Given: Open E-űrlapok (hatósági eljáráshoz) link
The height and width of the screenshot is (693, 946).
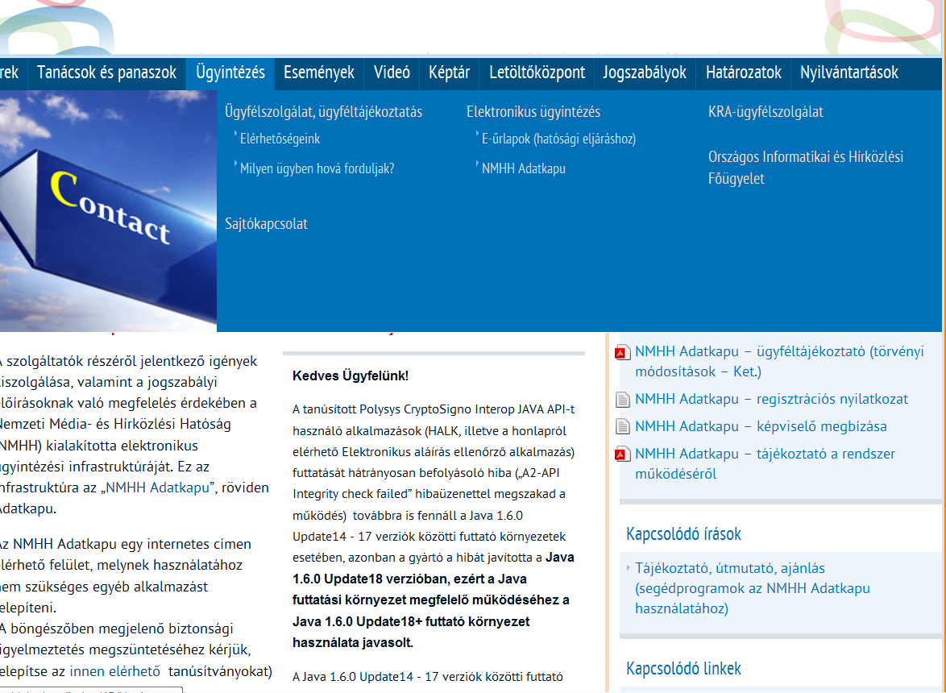Looking at the screenshot, I should [x=558, y=139].
